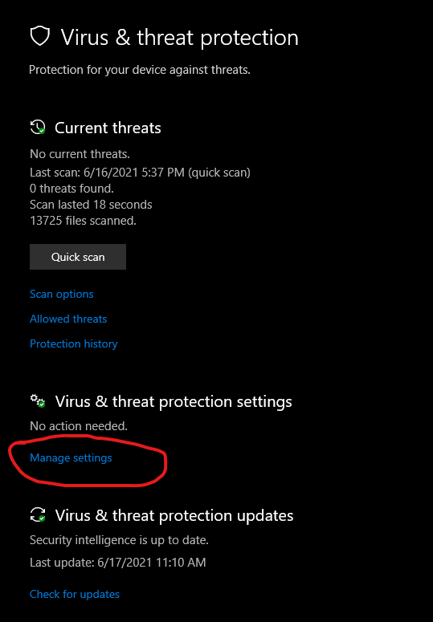View Protection history
The height and width of the screenshot is (622, 433).
coord(73,344)
